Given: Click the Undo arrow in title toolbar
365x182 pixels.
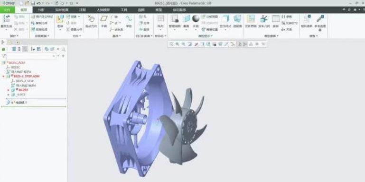Looking at the screenshot, I should point(38,3).
